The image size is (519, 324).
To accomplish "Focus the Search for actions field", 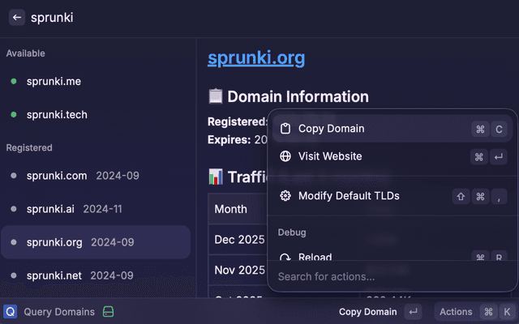I will pyautogui.click(x=389, y=276).
